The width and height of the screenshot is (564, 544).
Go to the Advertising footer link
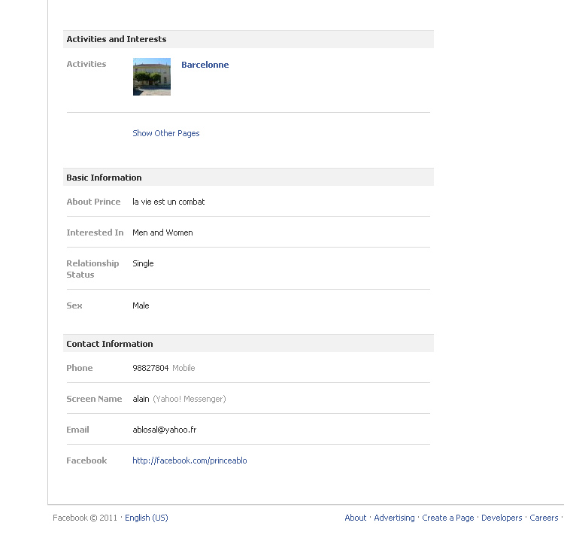tap(394, 518)
